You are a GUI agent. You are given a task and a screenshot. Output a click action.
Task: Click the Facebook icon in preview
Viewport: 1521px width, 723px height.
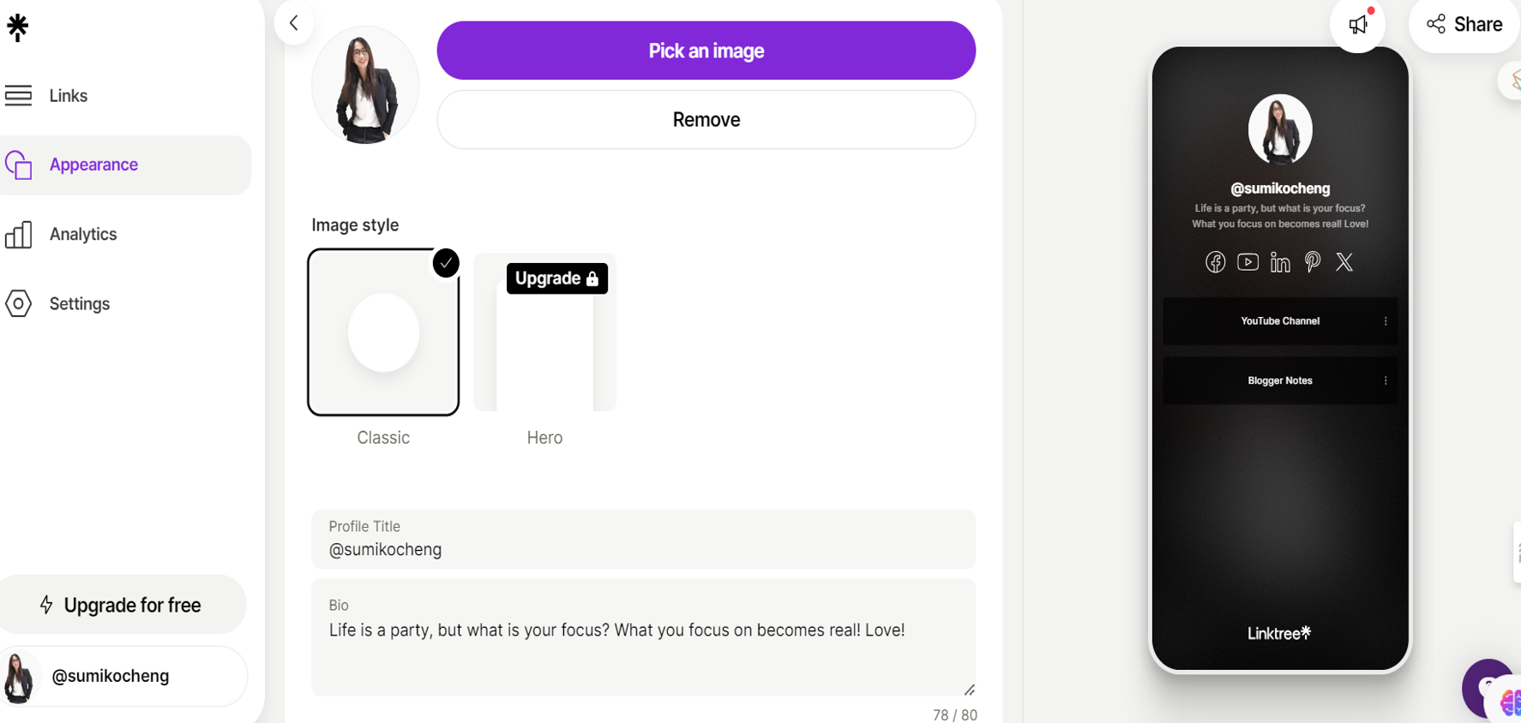tap(1215, 262)
